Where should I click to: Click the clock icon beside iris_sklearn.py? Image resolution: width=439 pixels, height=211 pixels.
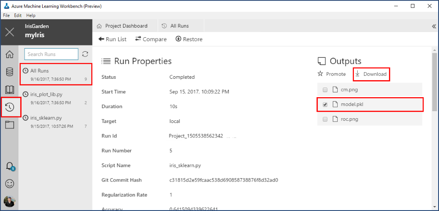[x=26, y=118]
